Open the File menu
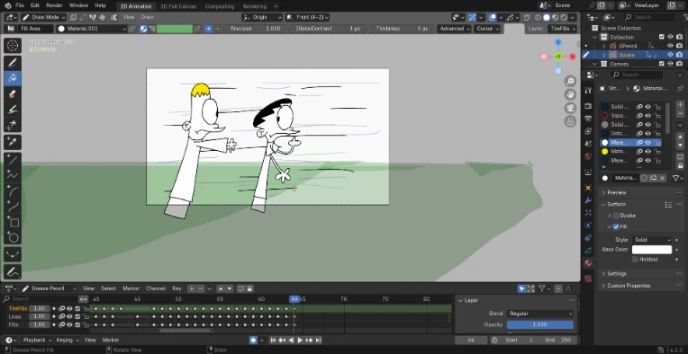Screen dimensions: 688x354 click(x=19, y=5)
